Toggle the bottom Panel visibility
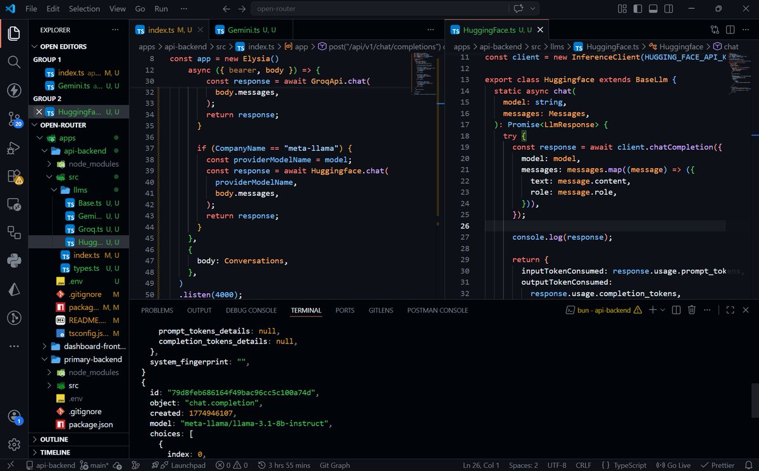The height and width of the screenshot is (471, 759). point(654,9)
